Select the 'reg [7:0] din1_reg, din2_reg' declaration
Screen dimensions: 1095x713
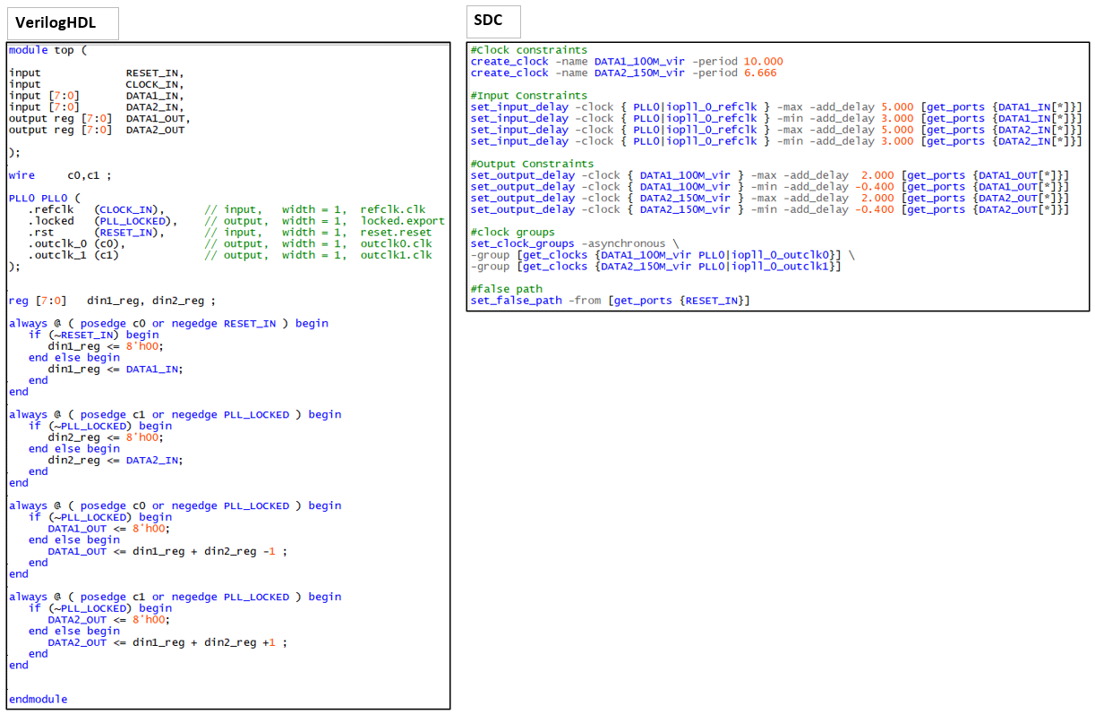112,301
